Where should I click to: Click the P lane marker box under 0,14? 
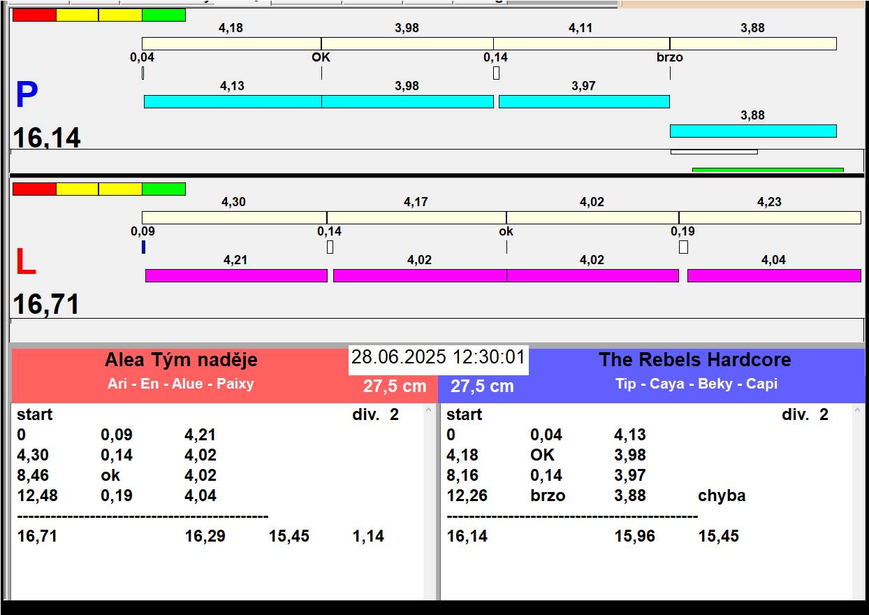496,73
